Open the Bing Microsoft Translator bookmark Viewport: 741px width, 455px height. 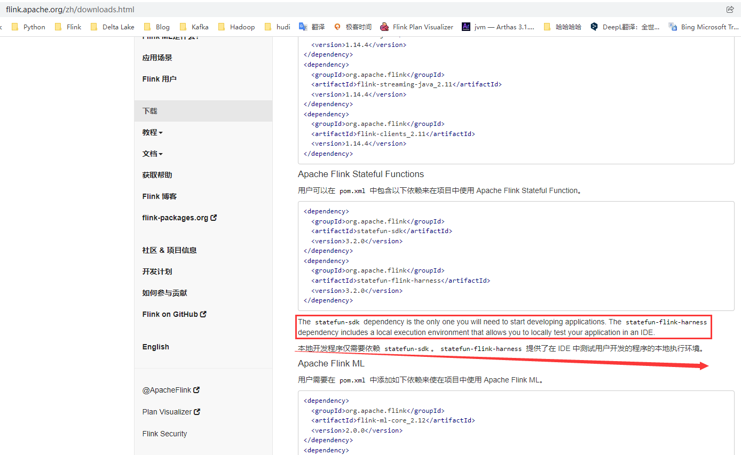[704, 27]
